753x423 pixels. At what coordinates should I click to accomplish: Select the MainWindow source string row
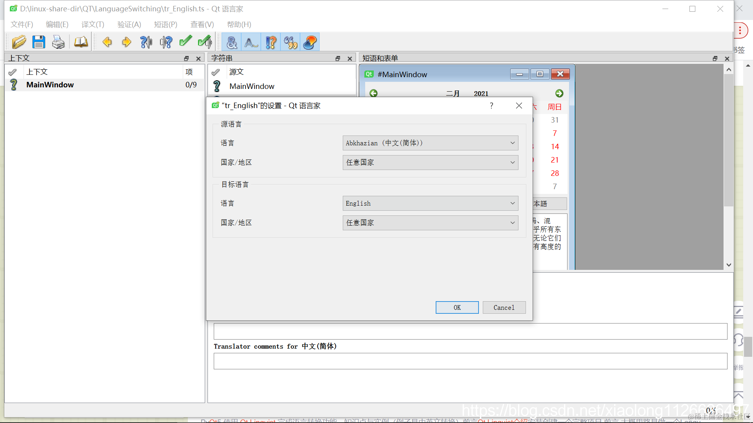click(282, 86)
